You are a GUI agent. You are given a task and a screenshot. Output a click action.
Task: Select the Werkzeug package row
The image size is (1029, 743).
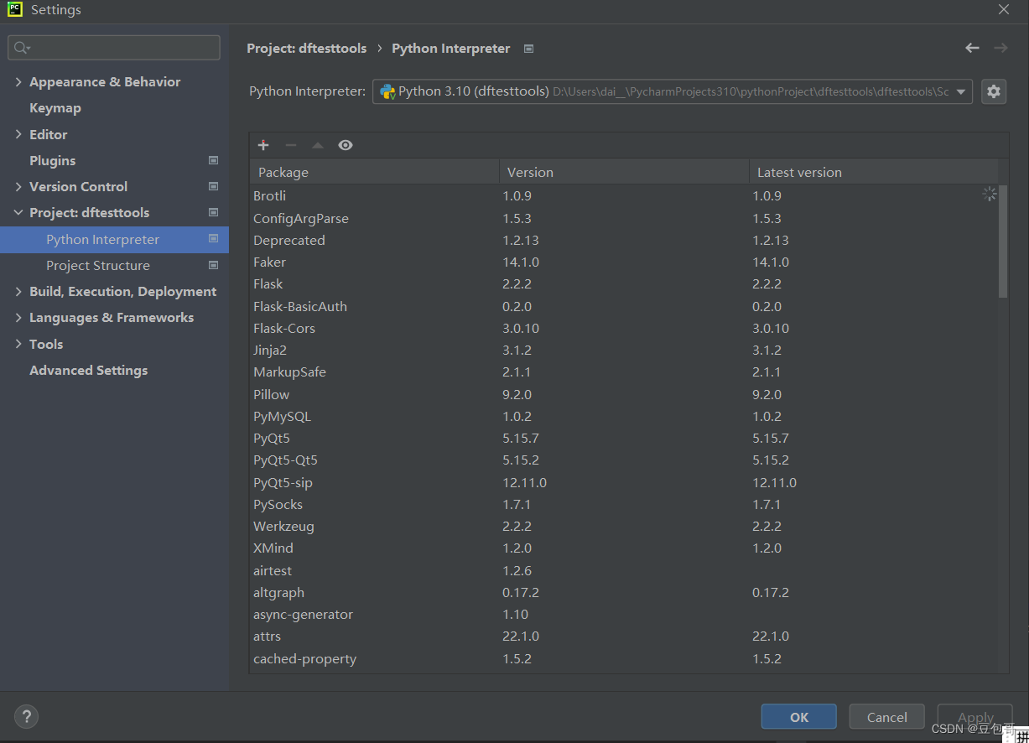(x=624, y=526)
